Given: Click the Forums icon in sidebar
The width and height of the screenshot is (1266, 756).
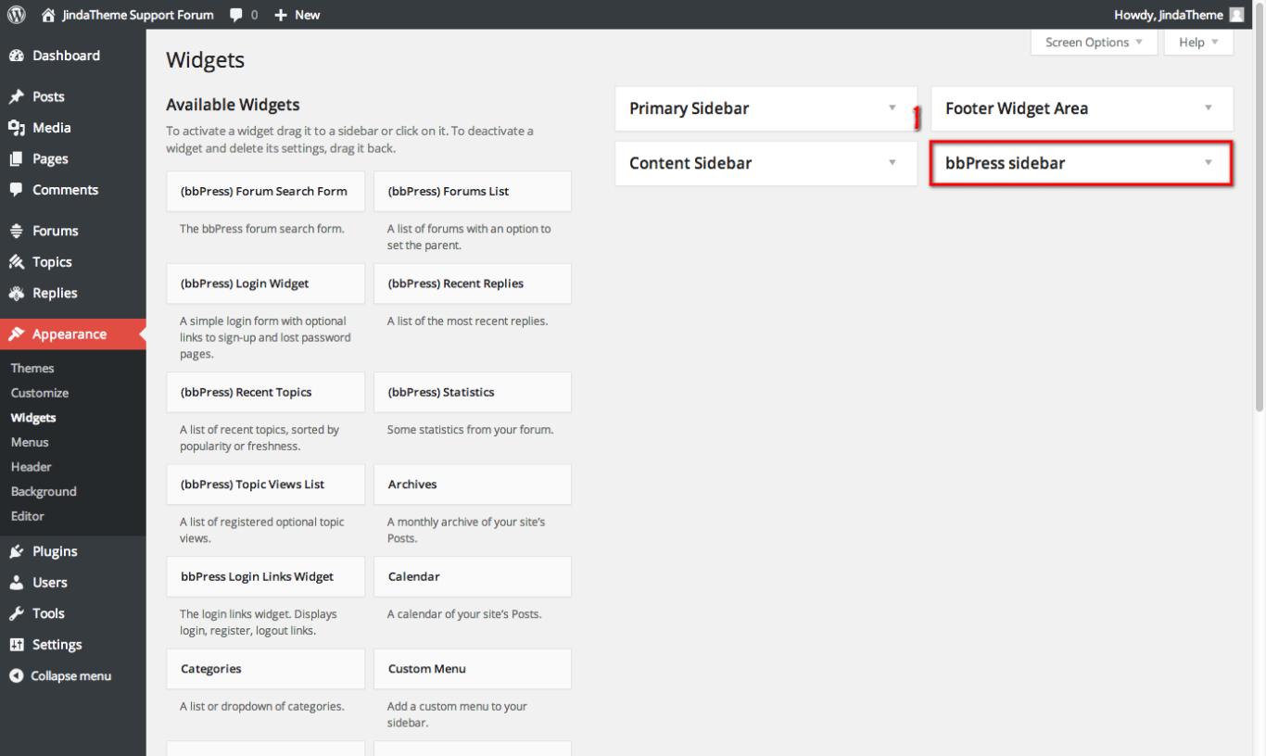Looking at the screenshot, I should click(17, 231).
